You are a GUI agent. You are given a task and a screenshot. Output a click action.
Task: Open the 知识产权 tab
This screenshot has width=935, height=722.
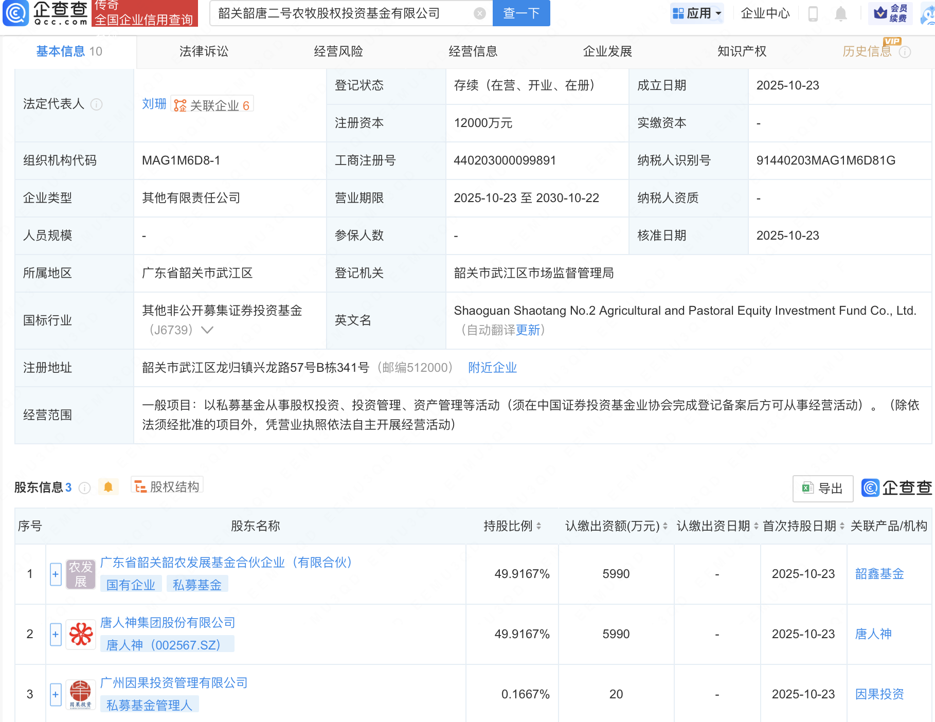click(742, 51)
